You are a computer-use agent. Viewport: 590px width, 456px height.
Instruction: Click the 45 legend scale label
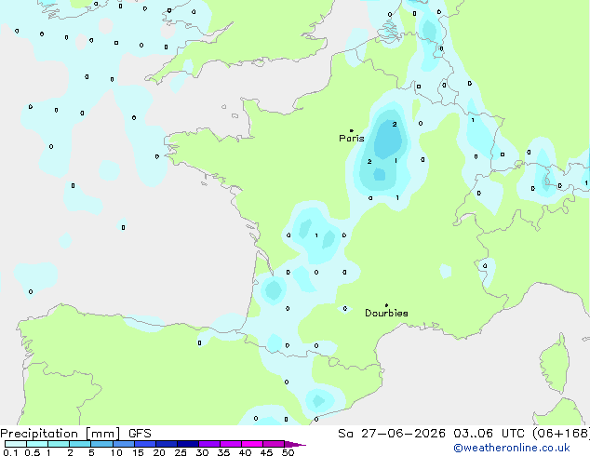(x=266, y=452)
